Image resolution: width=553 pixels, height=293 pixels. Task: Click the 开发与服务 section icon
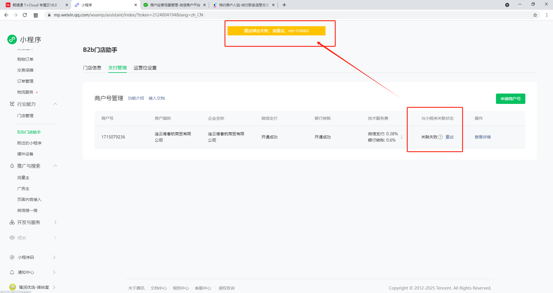click(x=12, y=222)
